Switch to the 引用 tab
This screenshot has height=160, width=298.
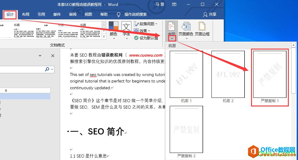coord(41,14)
